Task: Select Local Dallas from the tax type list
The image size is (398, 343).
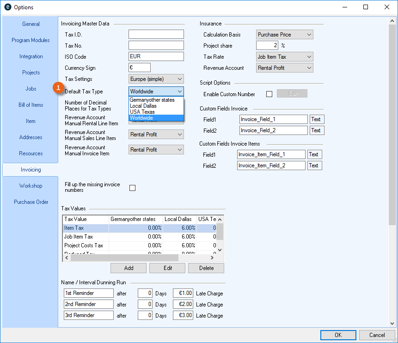Action: click(143, 106)
